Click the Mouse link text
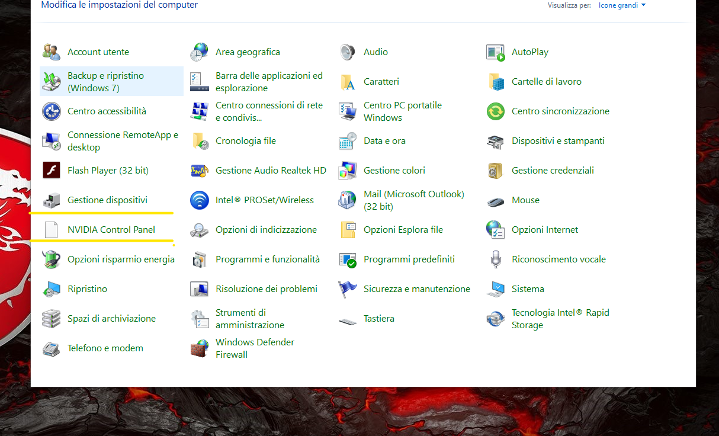This screenshot has height=436, width=719. [x=526, y=200]
